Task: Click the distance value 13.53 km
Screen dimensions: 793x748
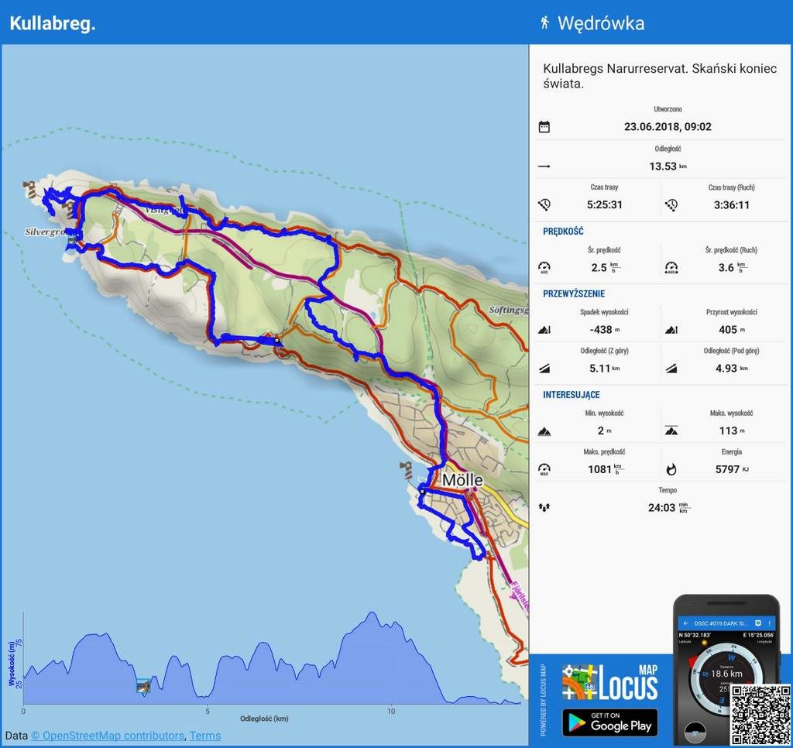Action: 668,166
